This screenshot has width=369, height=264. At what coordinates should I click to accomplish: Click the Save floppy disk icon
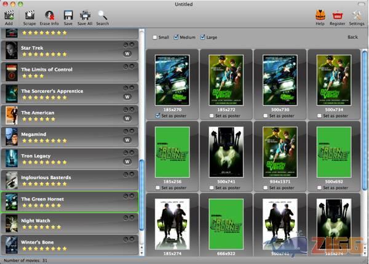68,15
